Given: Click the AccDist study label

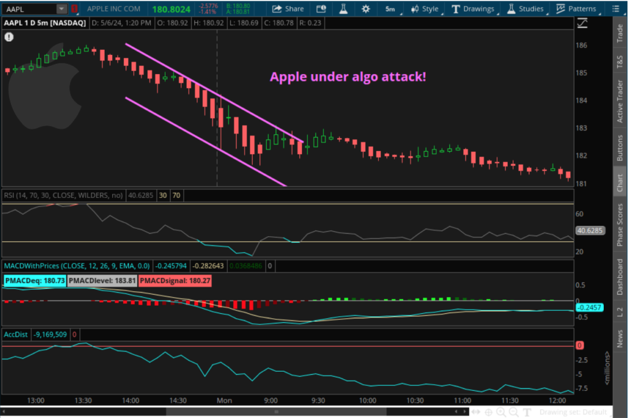Looking at the screenshot, I should tap(15, 335).
